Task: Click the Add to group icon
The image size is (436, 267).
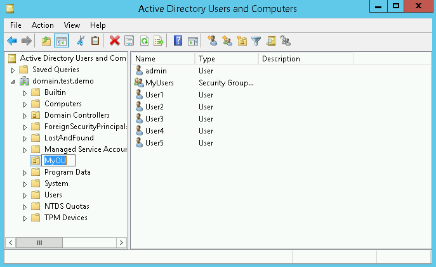Action: (x=286, y=41)
